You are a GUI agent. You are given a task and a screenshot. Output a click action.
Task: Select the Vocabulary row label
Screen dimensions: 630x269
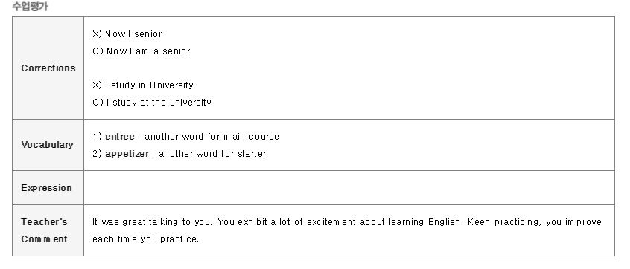(48, 145)
